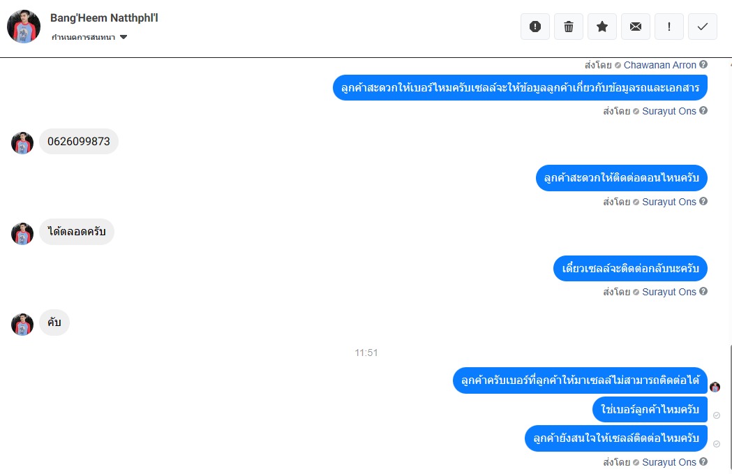The image size is (732, 474).
Task: Click the large profile picture in header
Action: tap(24, 27)
